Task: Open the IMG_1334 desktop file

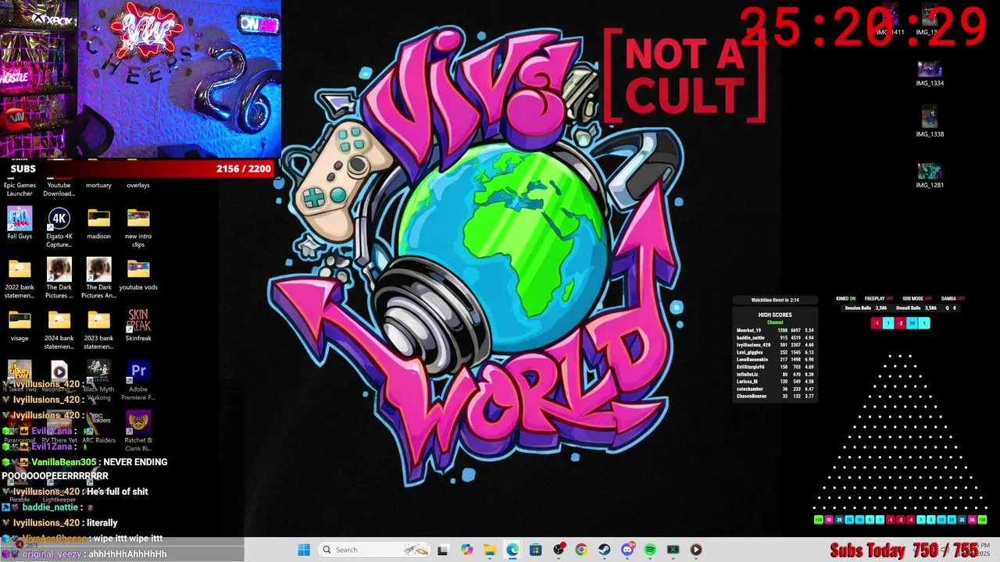Action: pos(930,73)
